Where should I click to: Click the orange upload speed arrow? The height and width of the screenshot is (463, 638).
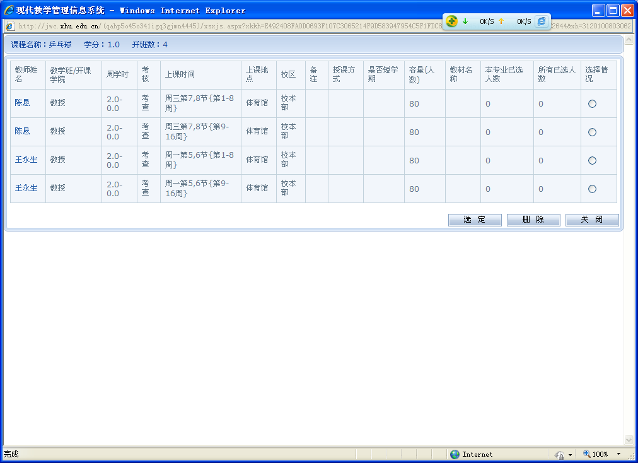point(501,21)
